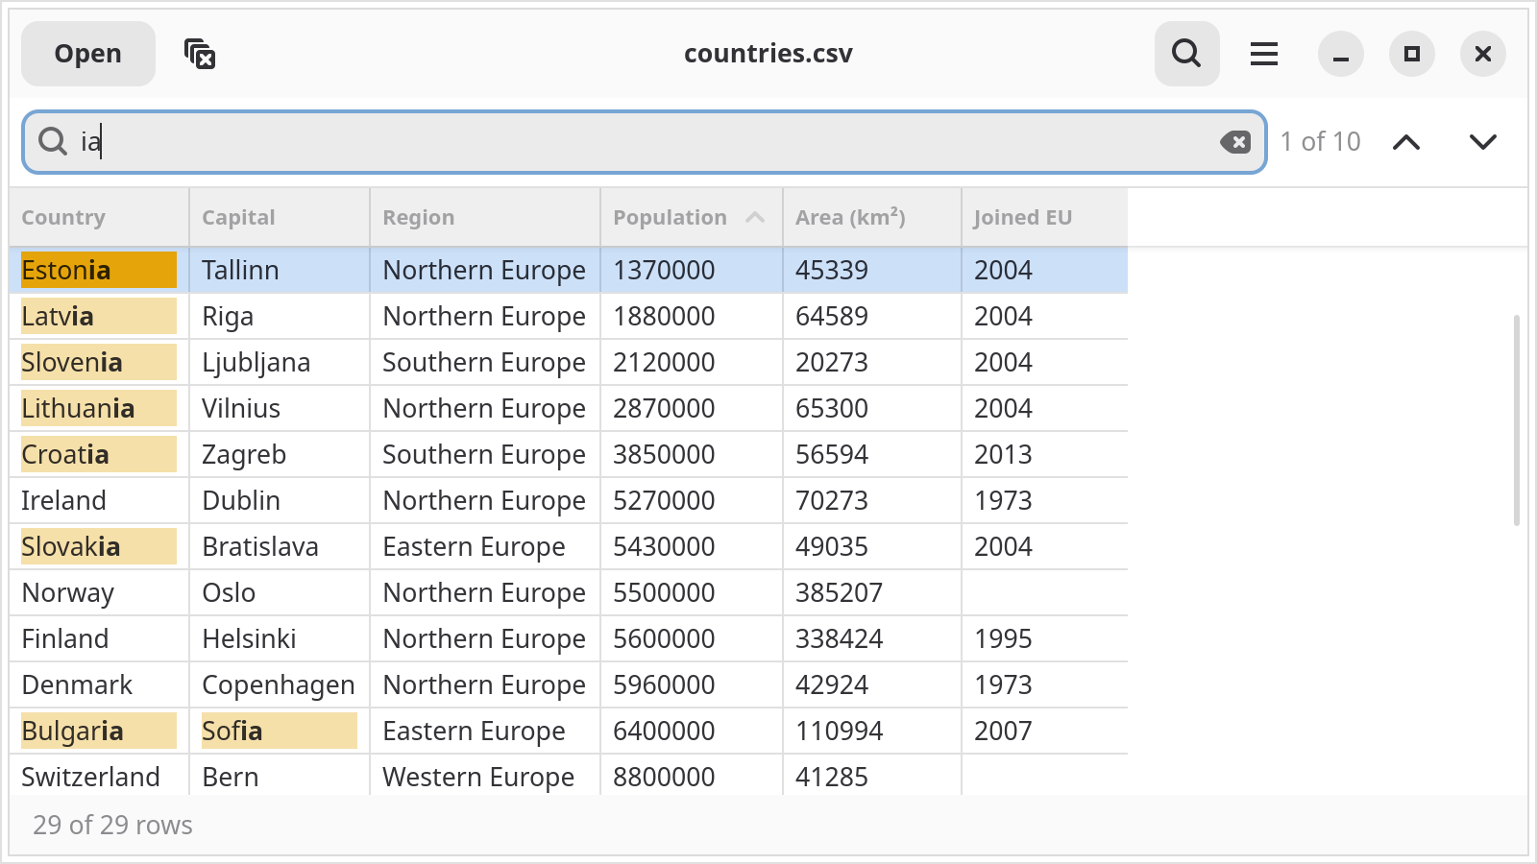Sort by the Area (km²) column header
This screenshot has width=1537, height=864.
(872, 218)
